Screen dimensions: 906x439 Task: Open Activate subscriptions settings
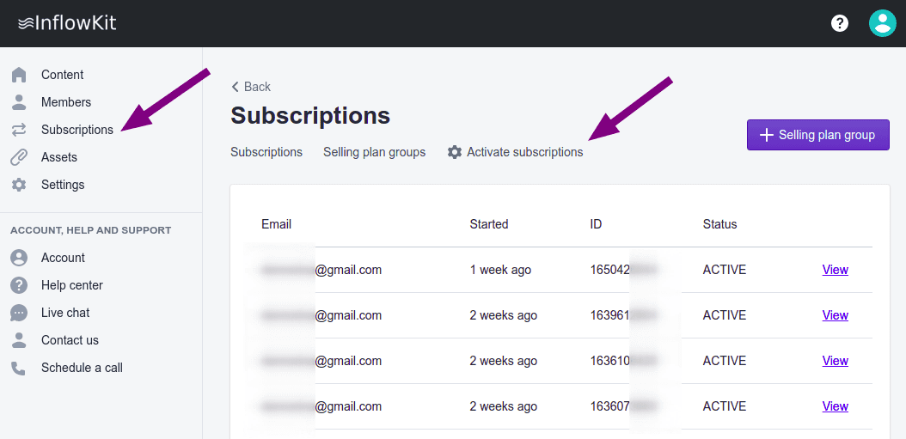click(515, 152)
